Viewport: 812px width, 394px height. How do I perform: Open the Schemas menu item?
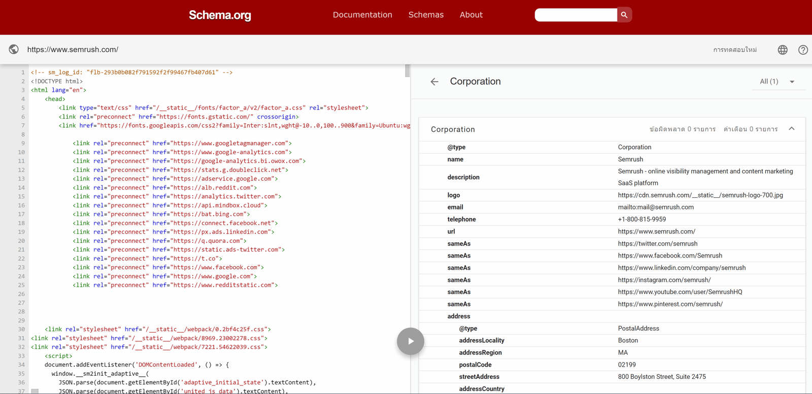click(x=426, y=15)
